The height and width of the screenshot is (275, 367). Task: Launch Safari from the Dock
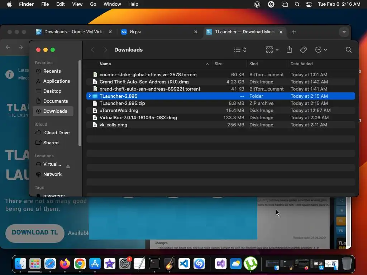click(50, 264)
